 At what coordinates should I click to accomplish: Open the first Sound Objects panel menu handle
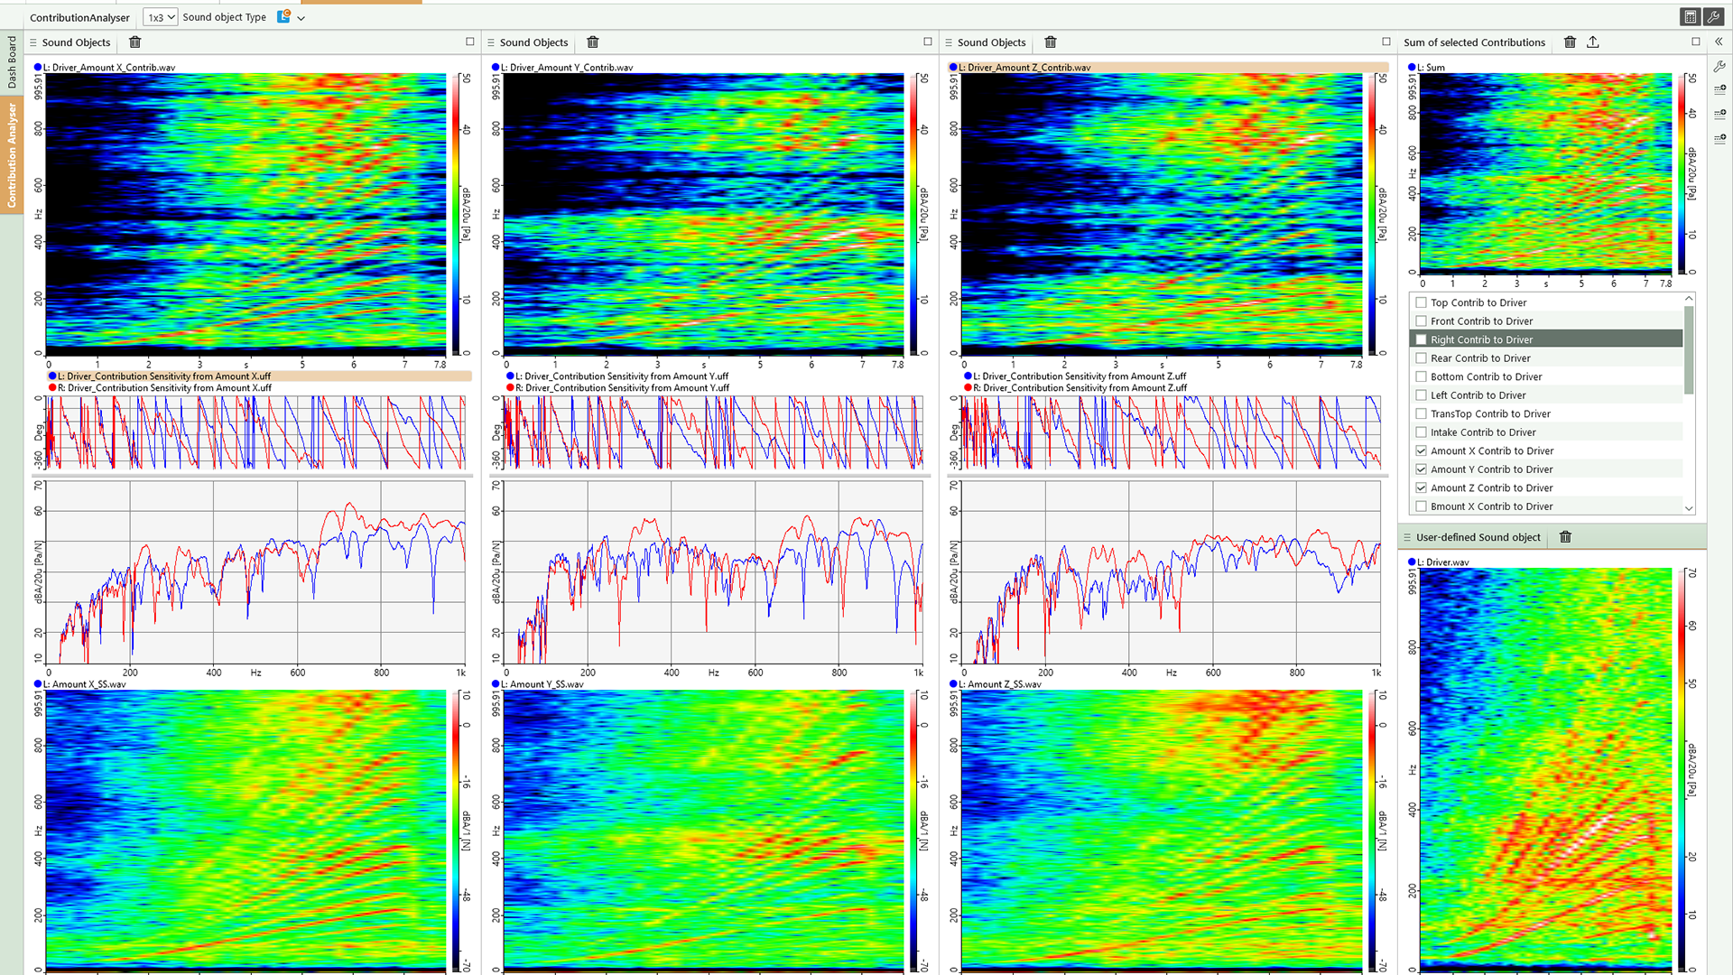point(33,42)
